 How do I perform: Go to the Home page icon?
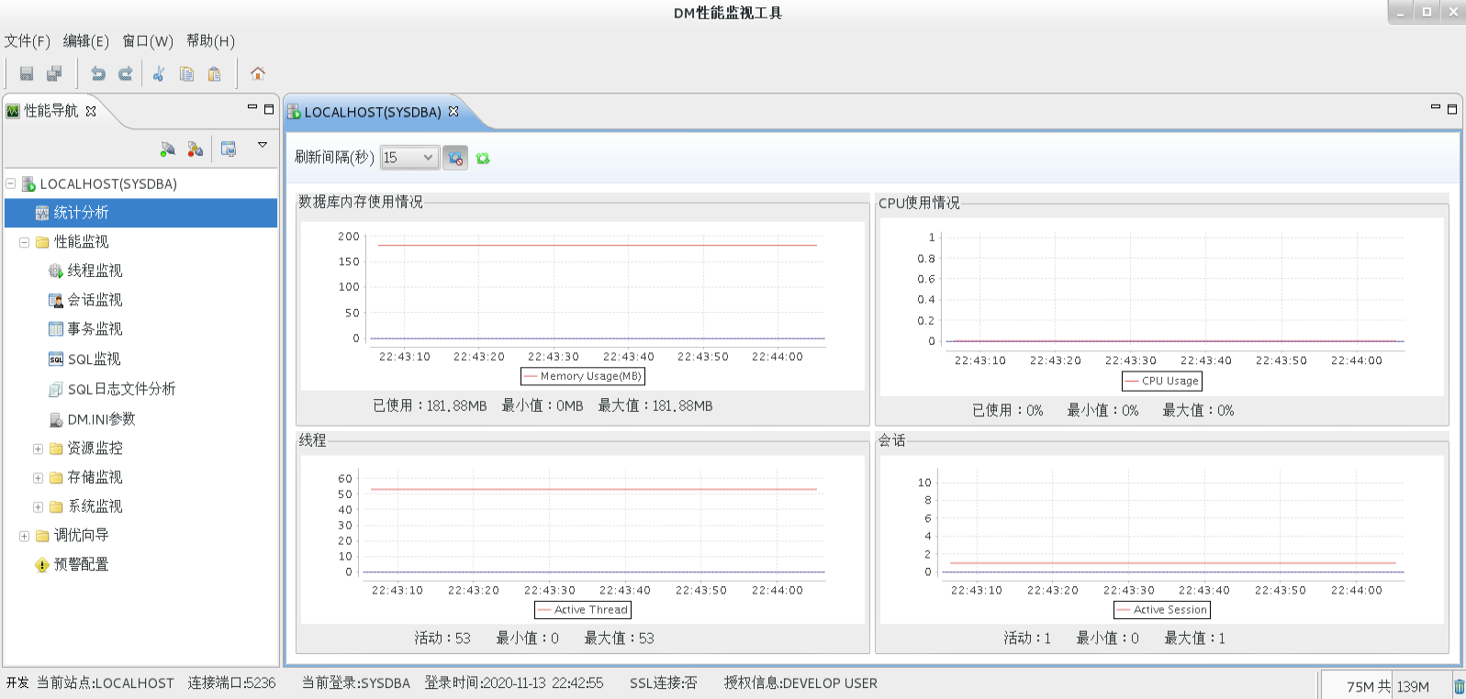pyautogui.click(x=258, y=73)
